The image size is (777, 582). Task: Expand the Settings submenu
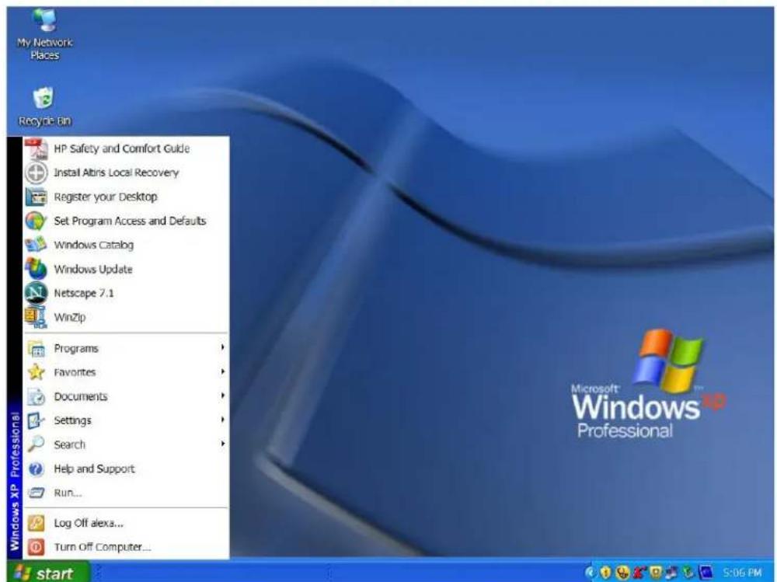coord(126,420)
